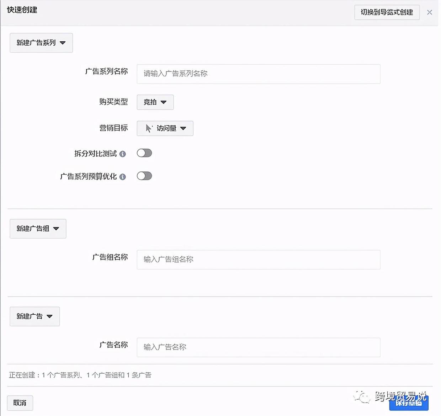Toggle campaign budget optimization on

(144, 176)
